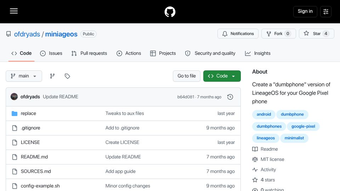The height and width of the screenshot is (191, 340).
Task: Click the file icon beside .gitignore
Action: pyautogui.click(x=15, y=128)
